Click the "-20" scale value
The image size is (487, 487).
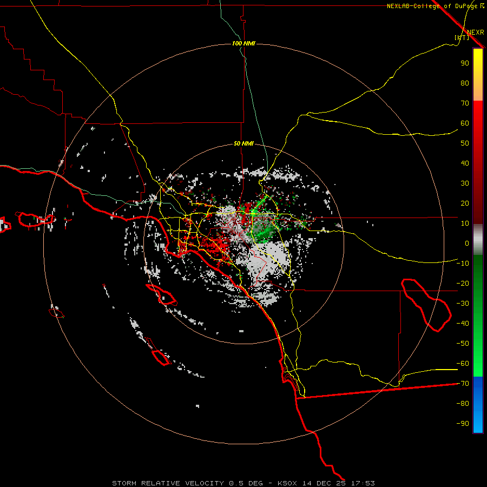(x=463, y=283)
